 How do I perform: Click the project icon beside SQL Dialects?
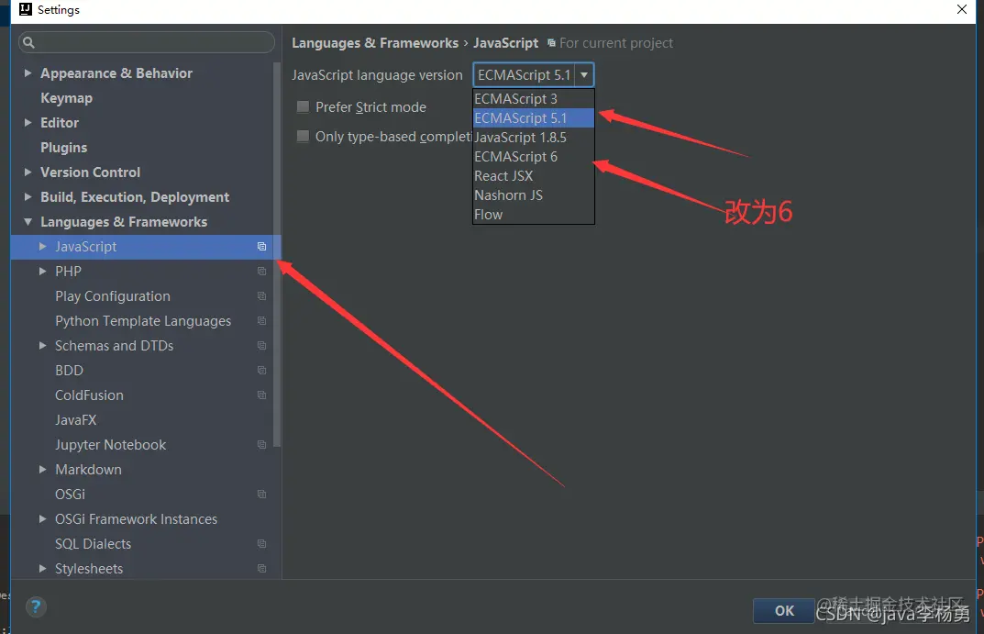[x=261, y=544]
